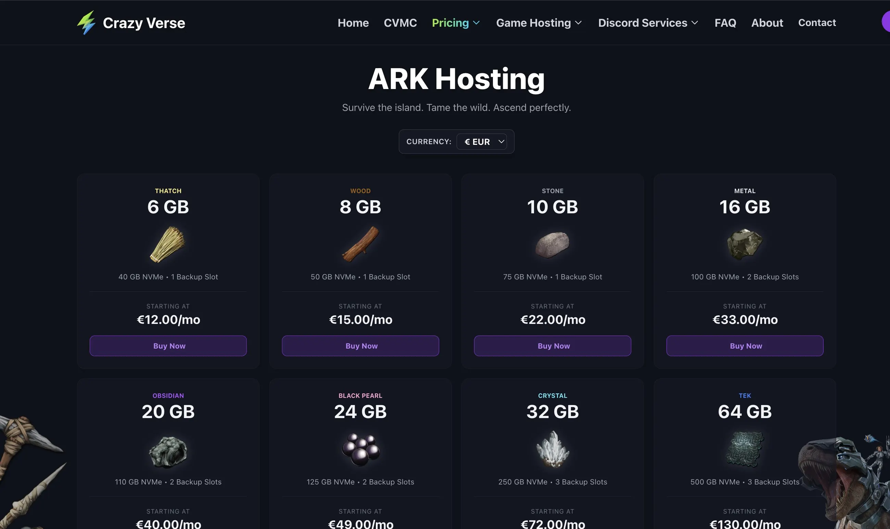Click the €33.00/mo price

745,319
